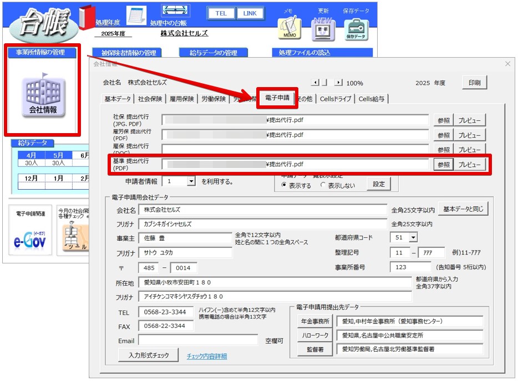Open the 保存データ key icon

(356, 30)
